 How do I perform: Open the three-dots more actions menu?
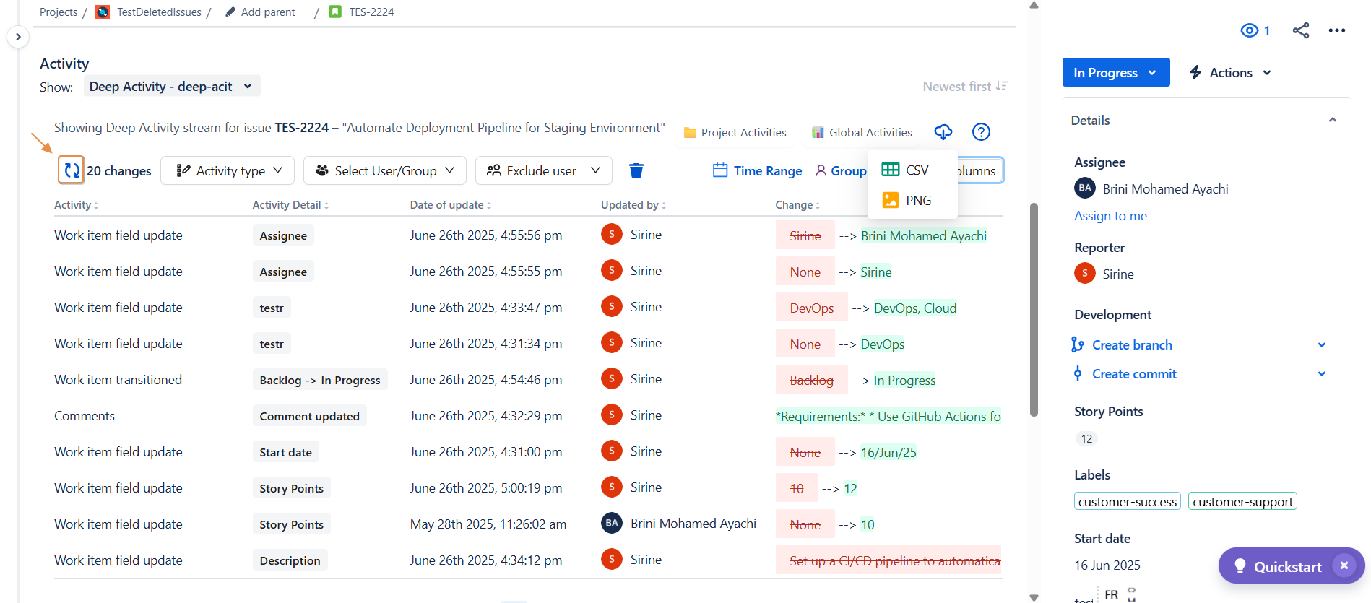[x=1336, y=30]
